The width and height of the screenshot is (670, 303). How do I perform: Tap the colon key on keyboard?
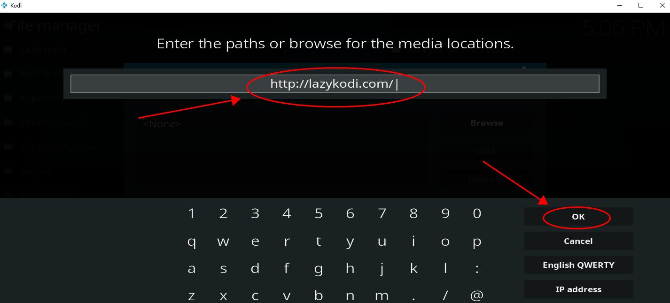pyautogui.click(x=477, y=268)
